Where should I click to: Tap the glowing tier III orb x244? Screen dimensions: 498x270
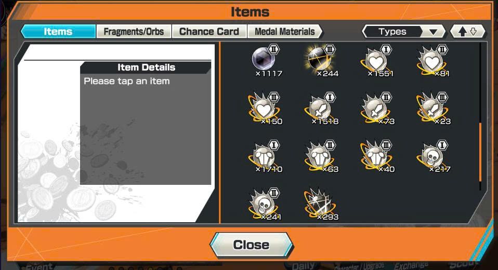(x=321, y=60)
